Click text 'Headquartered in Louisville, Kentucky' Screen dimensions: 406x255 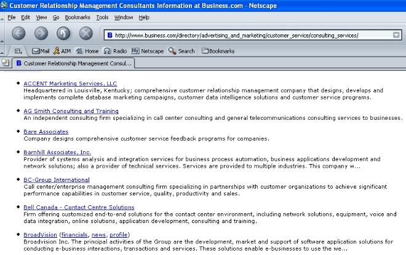click(x=77, y=90)
